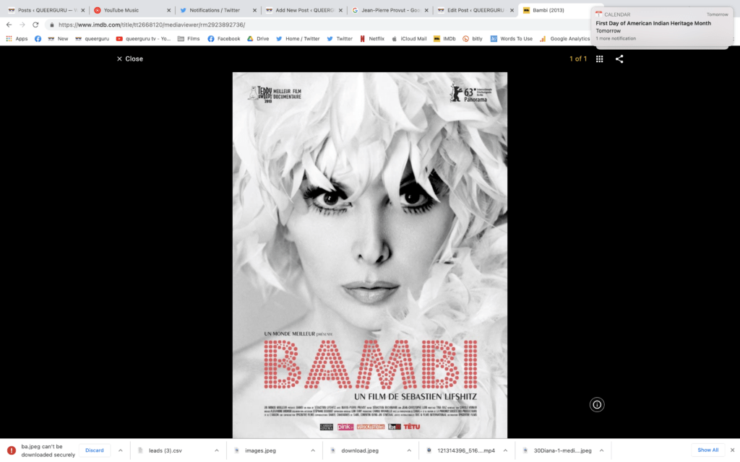Close the Jean-Pierre Prouvt Google tab
740x462 pixels.
[x=426, y=10]
